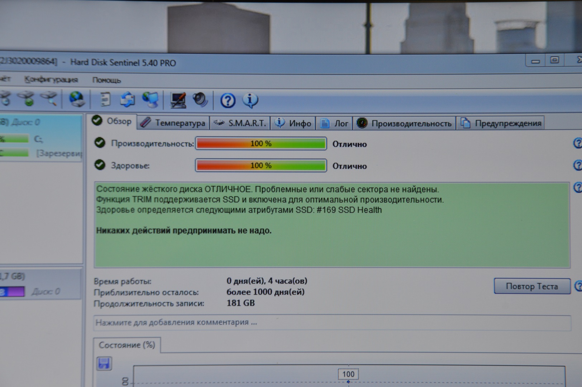Maximize the Hard Disk Sentinel window
Image resolution: width=582 pixels, height=387 pixels.
pos(554,60)
